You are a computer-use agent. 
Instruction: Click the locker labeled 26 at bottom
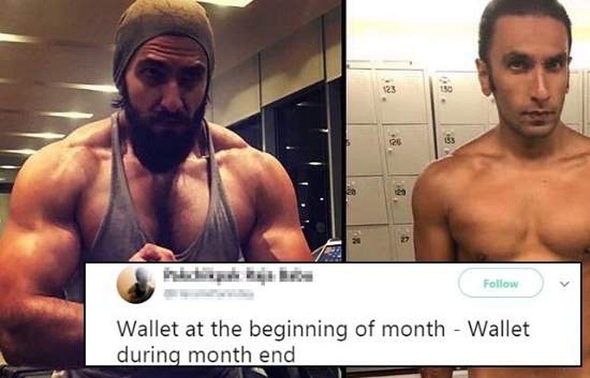pyautogui.click(x=366, y=243)
